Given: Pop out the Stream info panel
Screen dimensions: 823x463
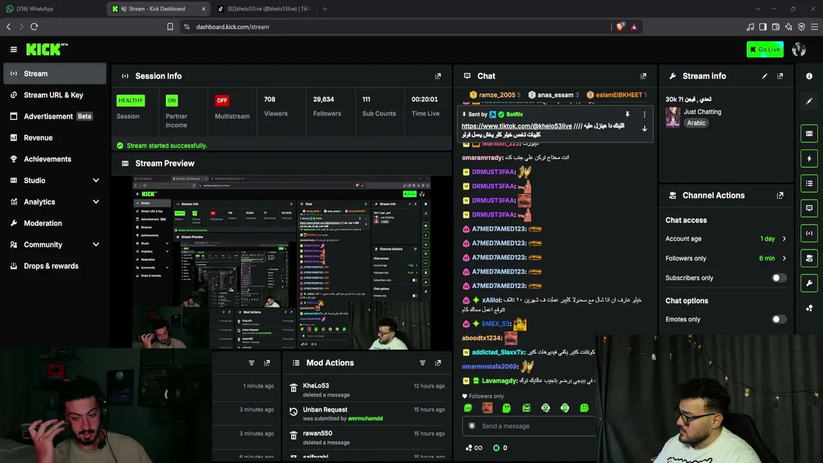Looking at the screenshot, I should (780, 76).
